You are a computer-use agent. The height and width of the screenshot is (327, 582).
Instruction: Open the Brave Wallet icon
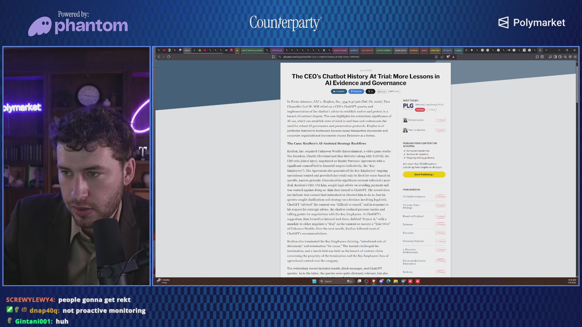[560, 57]
